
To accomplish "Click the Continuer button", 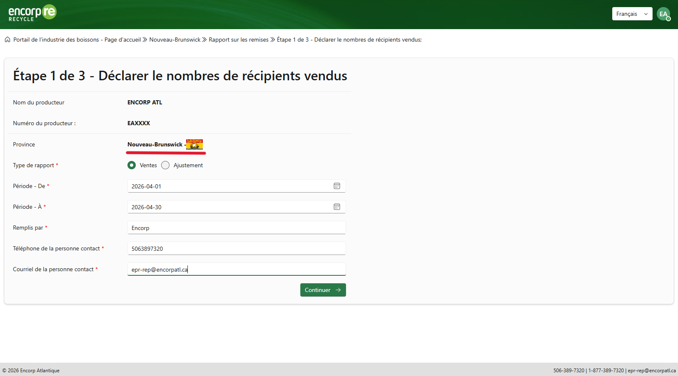I will click(323, 290).
